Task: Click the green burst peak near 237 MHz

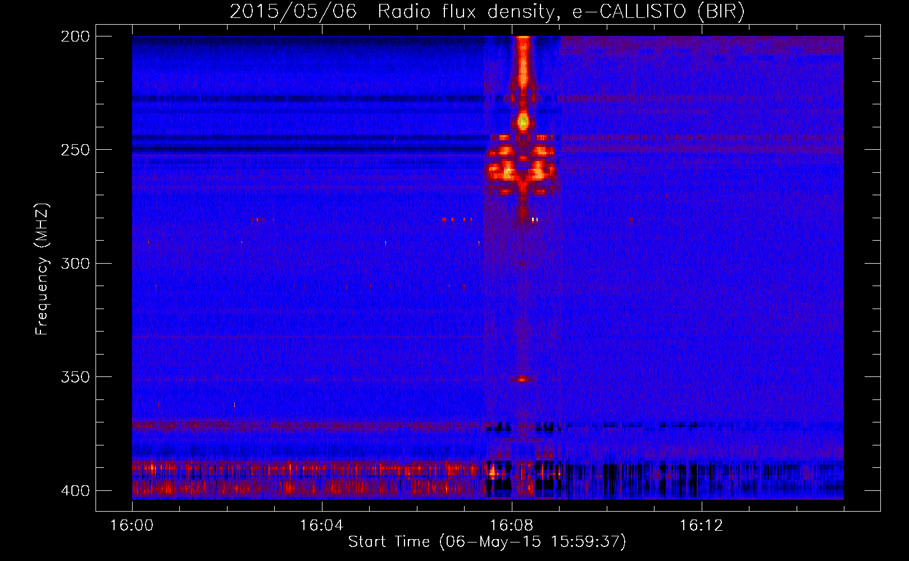Action: (524, 121)
